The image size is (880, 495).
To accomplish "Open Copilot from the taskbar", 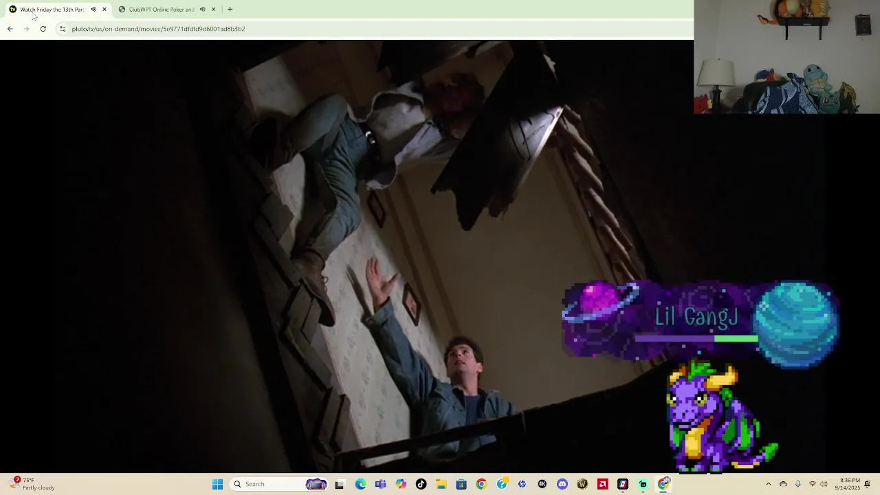I will (401, 484).
